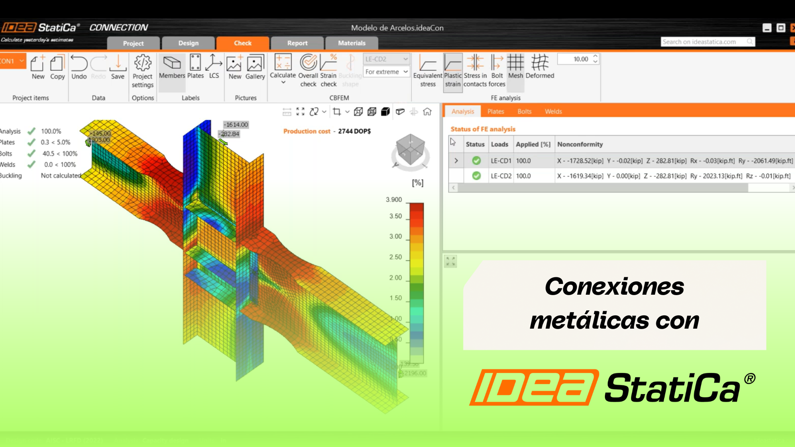Image resolution: width=795 pixels, height=447 pixels.
Task: Switch to wireframe view mode
Action: coord(359,112)
